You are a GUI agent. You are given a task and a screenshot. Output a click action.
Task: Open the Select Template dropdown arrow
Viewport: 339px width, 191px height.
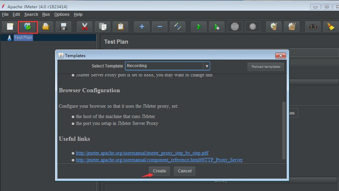pyautogui.click(x=207, y=66)
